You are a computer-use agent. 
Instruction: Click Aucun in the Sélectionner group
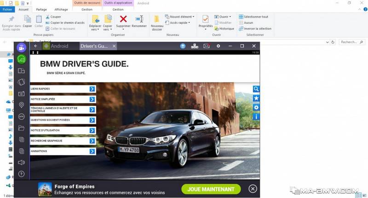[x=246, y=23]
